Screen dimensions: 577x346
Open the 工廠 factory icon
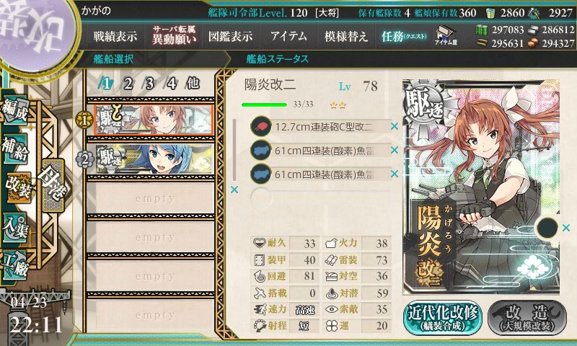click(15, 265)
